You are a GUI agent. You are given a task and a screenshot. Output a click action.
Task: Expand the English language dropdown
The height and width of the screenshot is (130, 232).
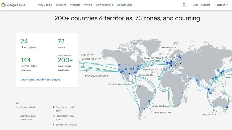coord(222,5)
